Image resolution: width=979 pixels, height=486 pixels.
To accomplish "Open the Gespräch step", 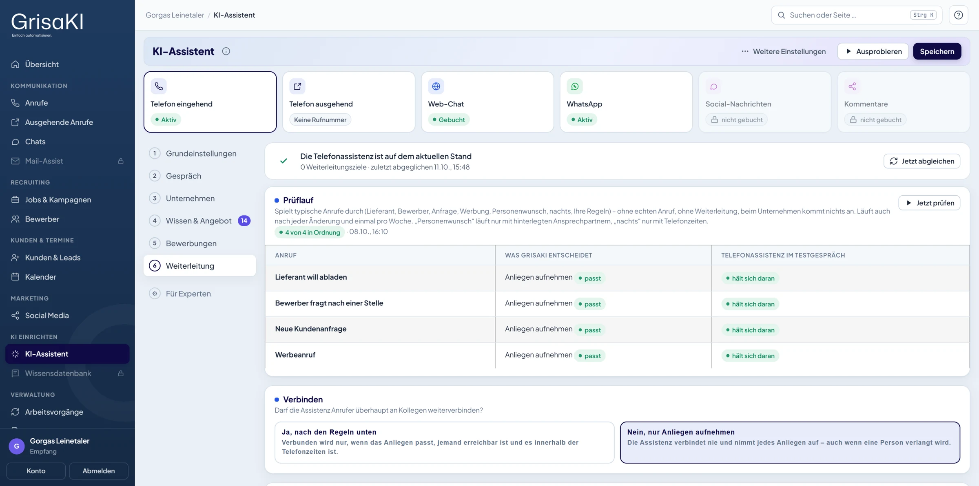I will click(199, 176).
